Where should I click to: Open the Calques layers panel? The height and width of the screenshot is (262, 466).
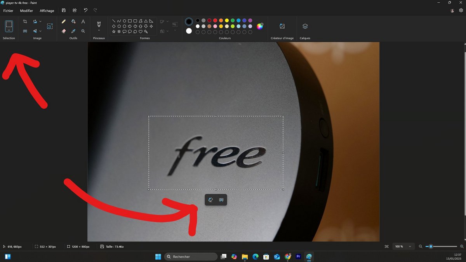pos(305,26)
